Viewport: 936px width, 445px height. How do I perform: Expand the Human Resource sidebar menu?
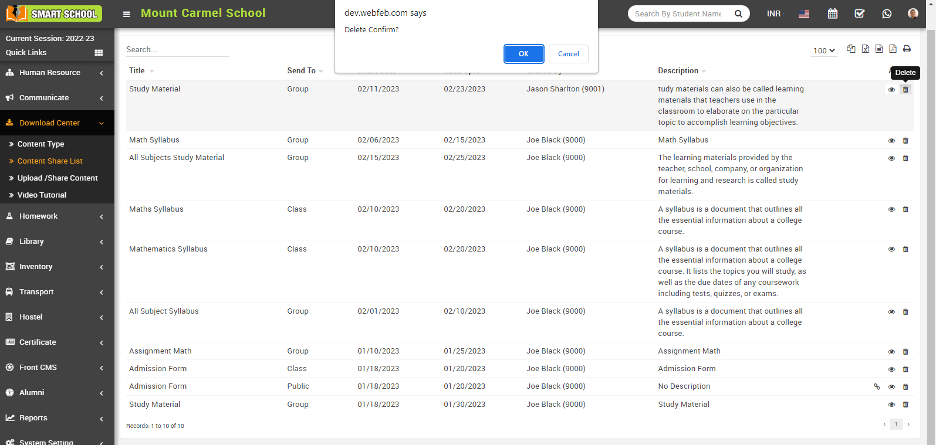(x=57, y=73)
